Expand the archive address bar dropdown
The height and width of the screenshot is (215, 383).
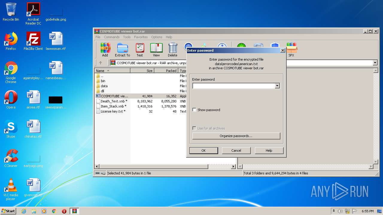click(x=375, y=63)
